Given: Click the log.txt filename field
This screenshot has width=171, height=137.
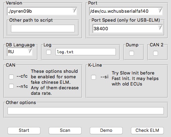Looking at the screenshot, I should 86,52.
